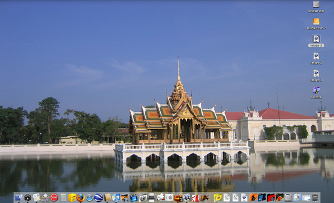Open the Trash in the Dock
The width and height of the screenshot is (334, 203).
tap(315, 197)
